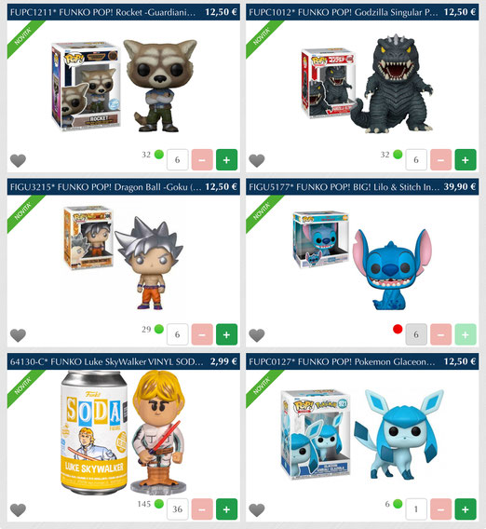Open FUPC1012 Godzilla product title link
486x529 pixels.
(x=344, y=12)
